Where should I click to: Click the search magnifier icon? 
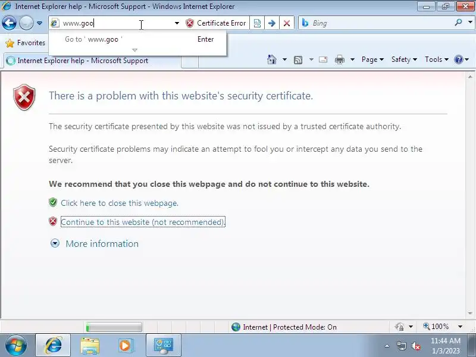[x=458, y=23]
